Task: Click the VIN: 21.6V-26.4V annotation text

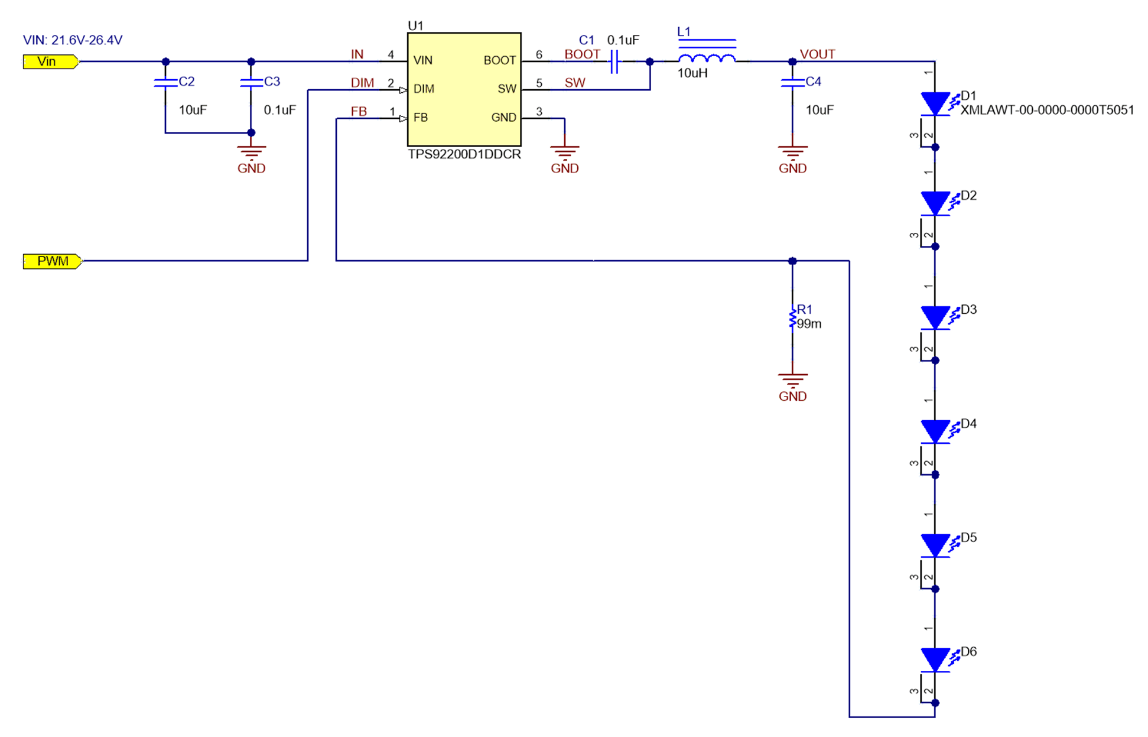Action: tap(72, 41)
